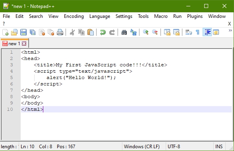Toggle synchronize vertical scrolling
Image resolution: width=234 pixels, height=151 pixels.
167,32
